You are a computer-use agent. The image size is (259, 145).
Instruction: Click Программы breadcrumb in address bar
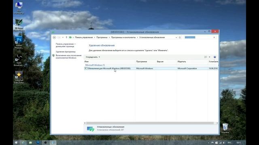(x=102, y=37)
